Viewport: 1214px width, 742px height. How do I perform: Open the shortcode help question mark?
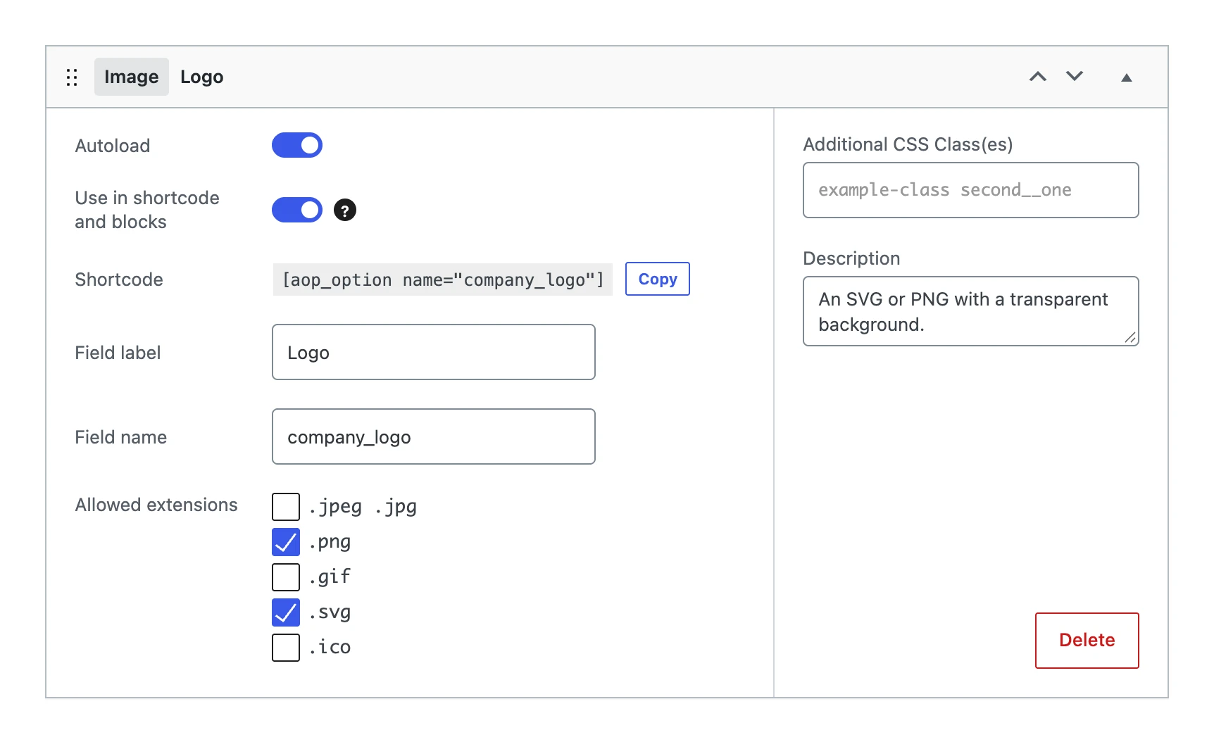[x=344, y=210]
